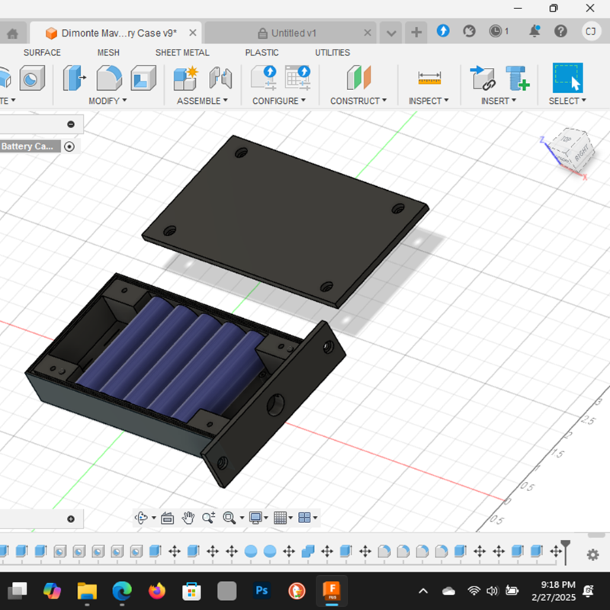The image size is (610, 610).
Task: Click the Insert fastener bolt icon
Action: [518, 79]
